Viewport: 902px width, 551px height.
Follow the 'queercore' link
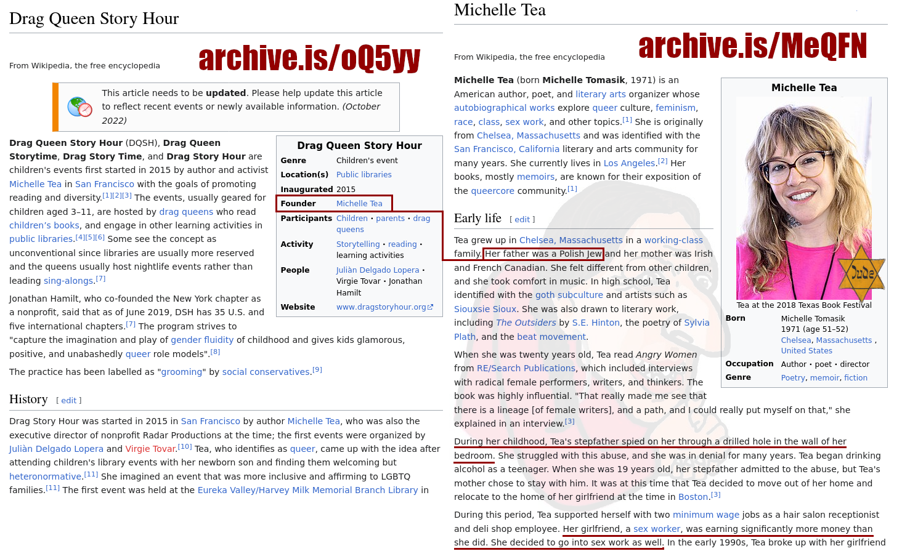[493, 191]
